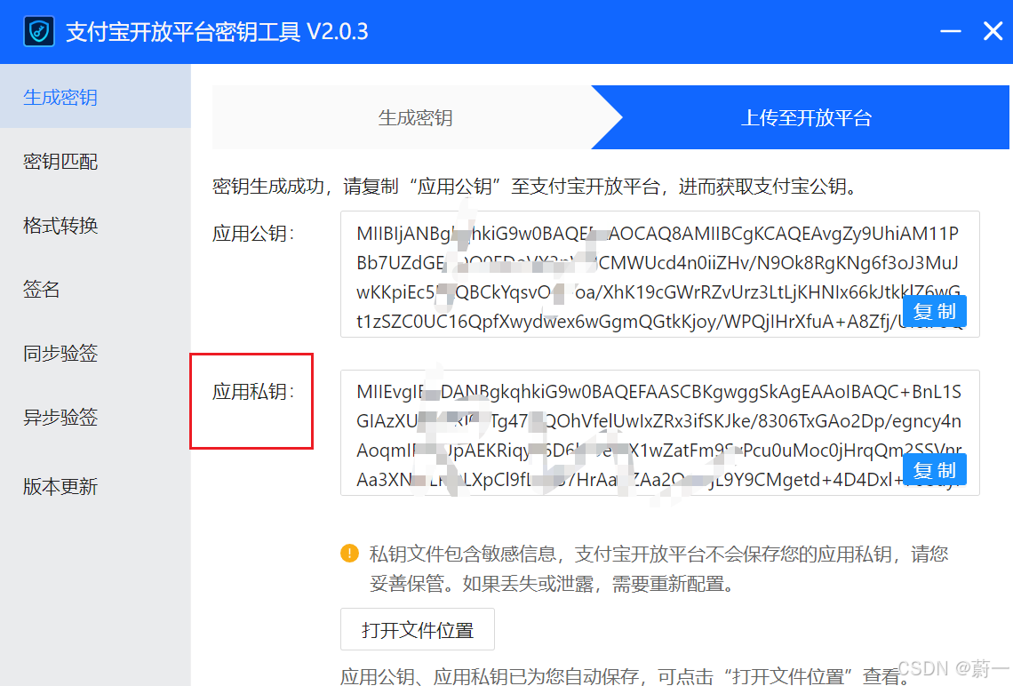Click the Alipay shield logo icon
This screenshot has width=1013, height=686.
pos(39,31)
